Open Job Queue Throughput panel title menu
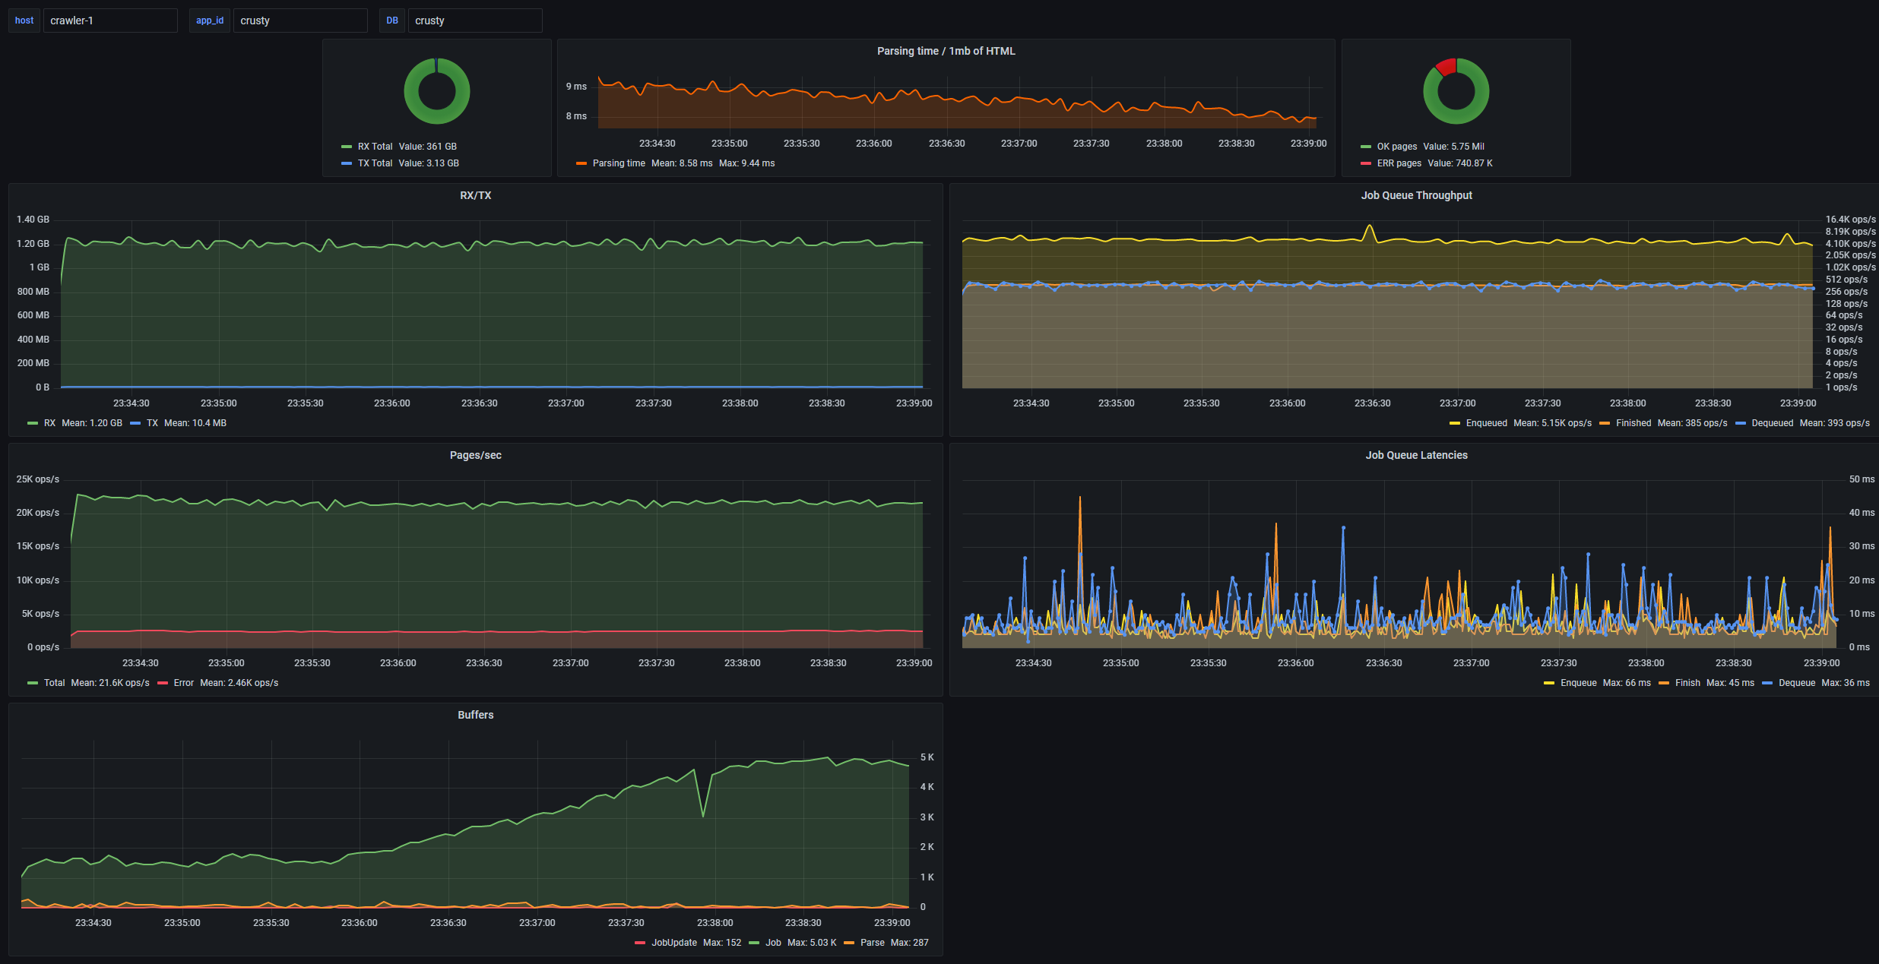This screenshot has width=1879, height=964. 1415,195
